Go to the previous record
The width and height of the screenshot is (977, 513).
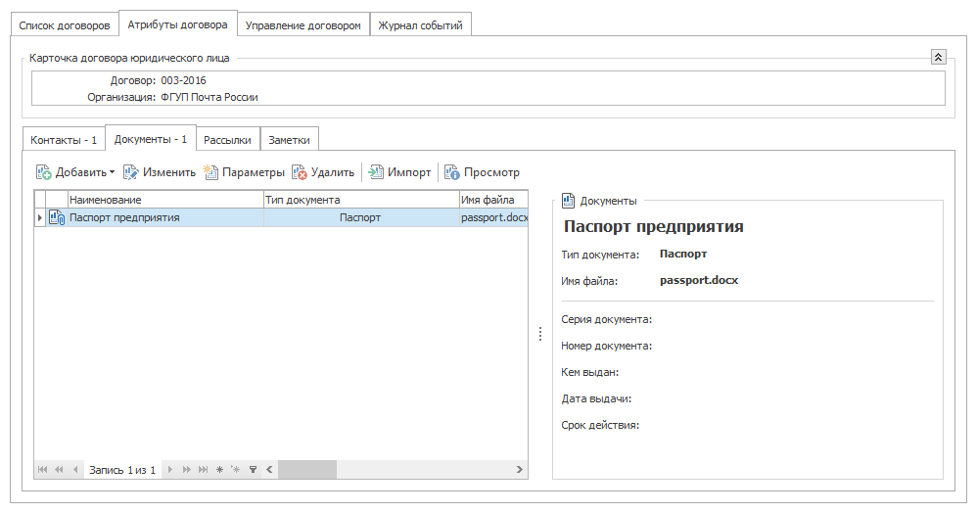tap(74, 469)
